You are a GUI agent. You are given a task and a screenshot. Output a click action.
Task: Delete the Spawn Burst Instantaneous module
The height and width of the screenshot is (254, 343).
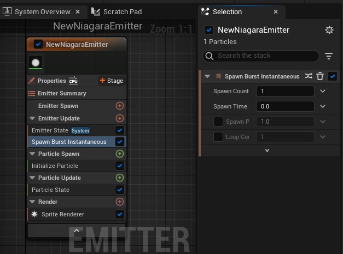[x=320, y=76]
